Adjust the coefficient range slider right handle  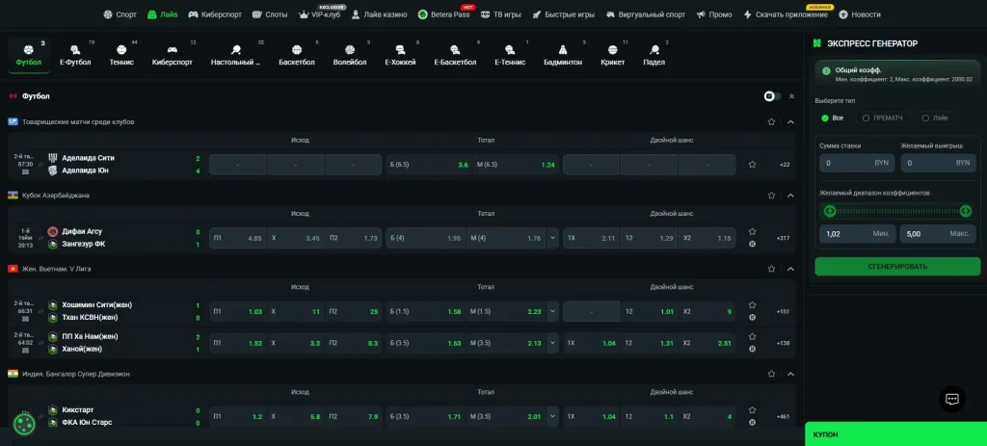(966, 211)
